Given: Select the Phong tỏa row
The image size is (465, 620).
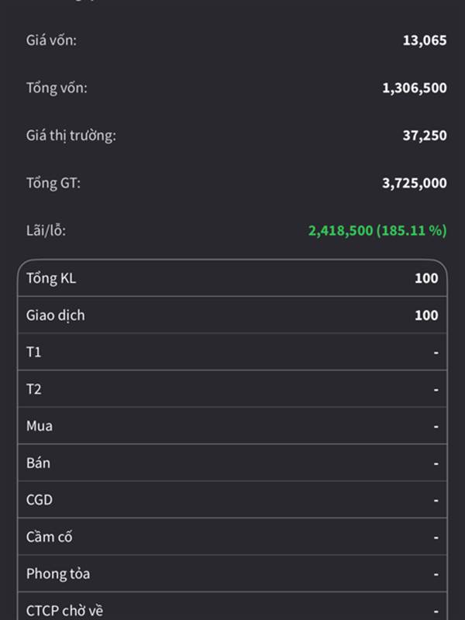Looking at the screenshot, I should [x=232, y=573].
